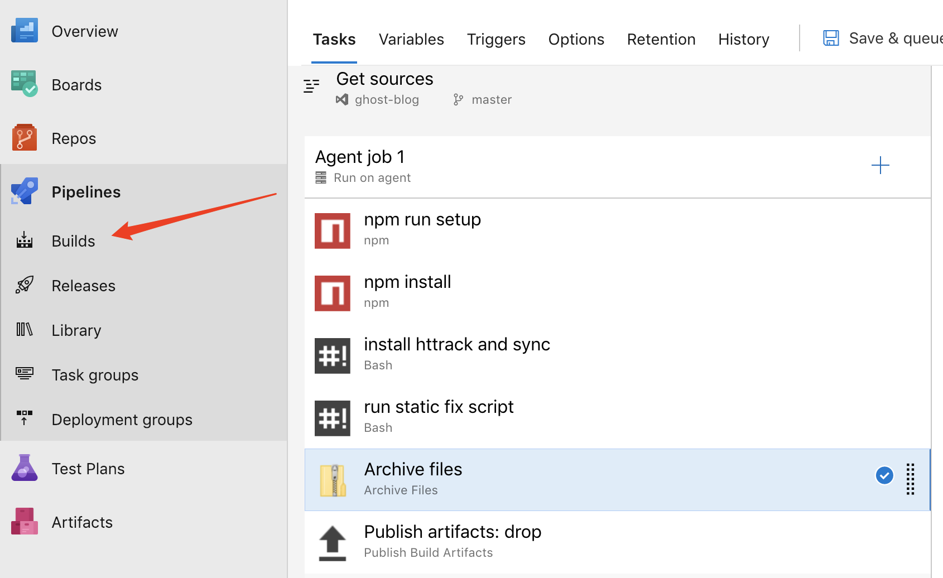Open the Triggers tab
Screen dimensions: 943x578
tap(496, 40)
